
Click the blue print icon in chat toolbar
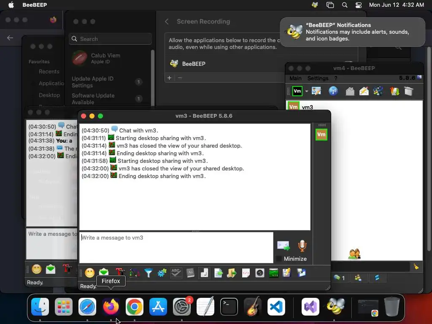click(301, 273)
